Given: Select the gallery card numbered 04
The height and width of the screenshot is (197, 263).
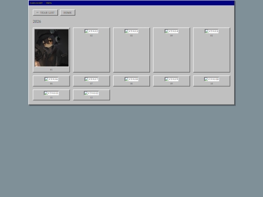Looking at the screenshot, I should click(171, 50).
